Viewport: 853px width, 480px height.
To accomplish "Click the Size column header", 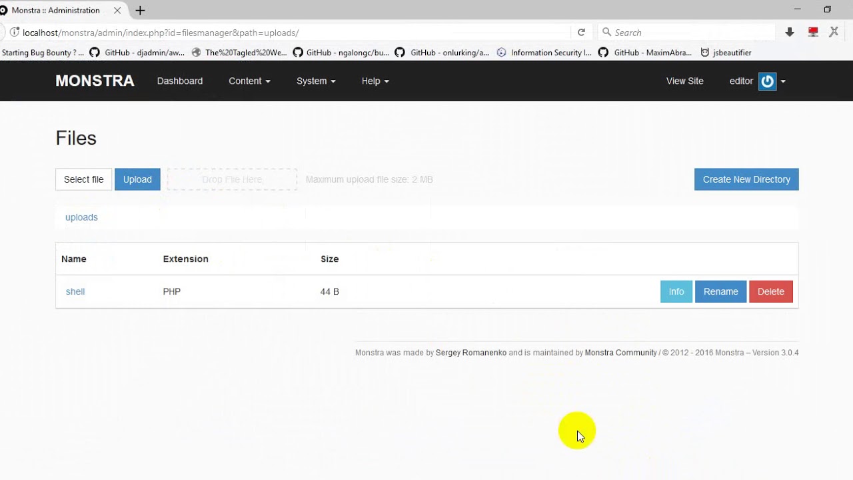I will pyautogui.click(x=330, y=259).
